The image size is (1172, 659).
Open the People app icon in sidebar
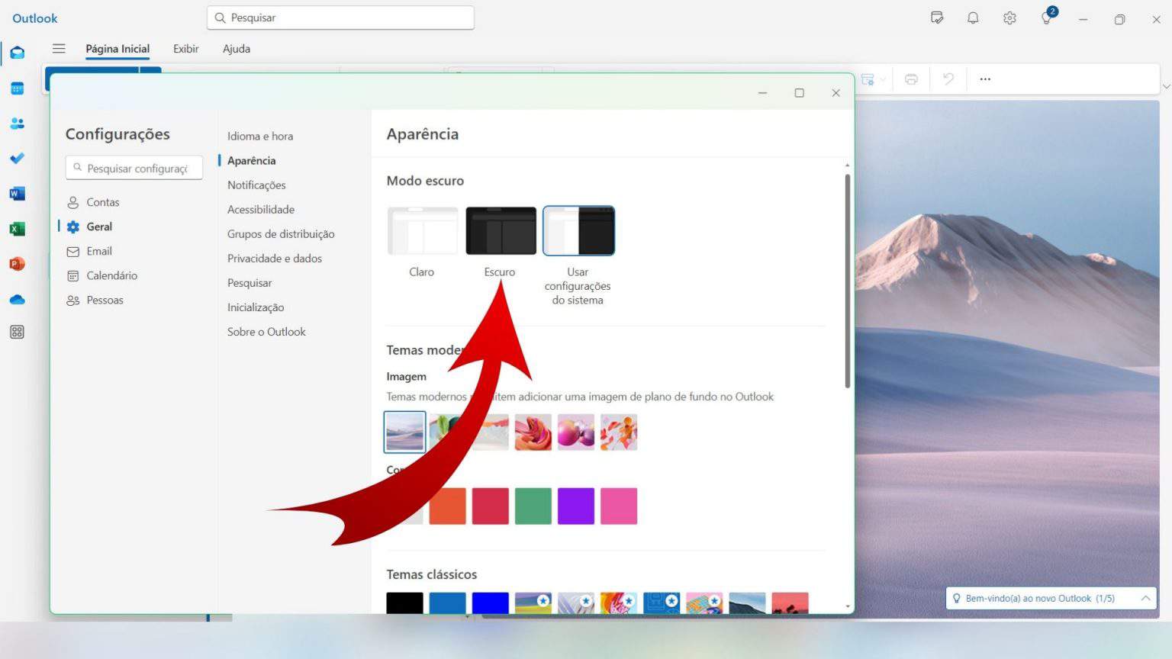(17, 124)
